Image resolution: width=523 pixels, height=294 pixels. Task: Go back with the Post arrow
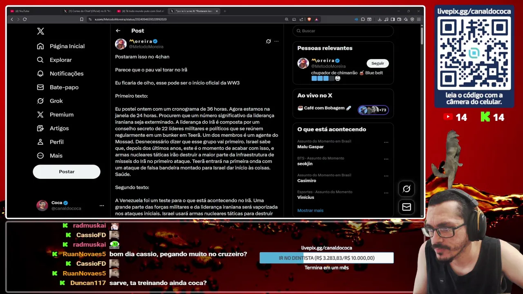coord(118,31)
